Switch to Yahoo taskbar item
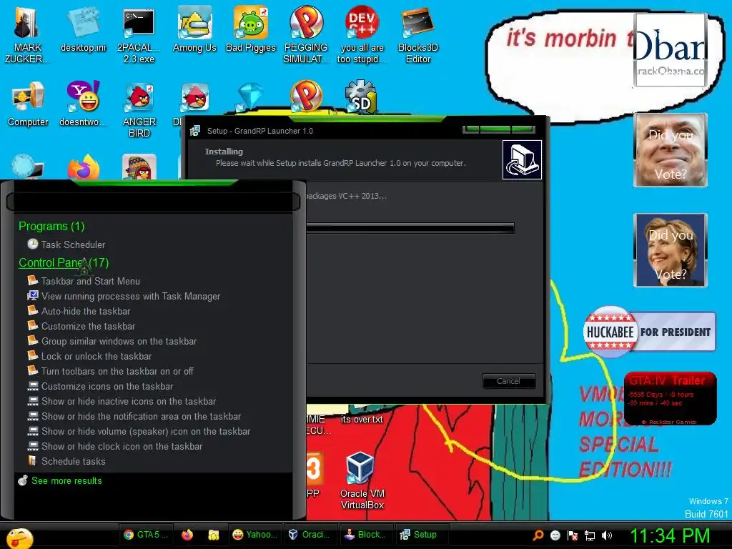The height and width of the screenshot is (549, 732). pos(255,535)
